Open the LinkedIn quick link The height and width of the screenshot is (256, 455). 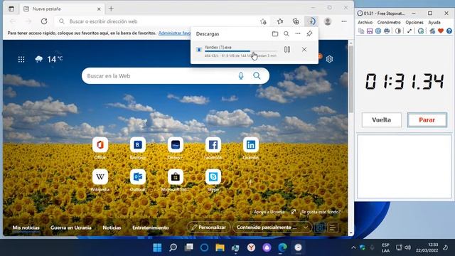pyautogui.click(x=251, y=144)
